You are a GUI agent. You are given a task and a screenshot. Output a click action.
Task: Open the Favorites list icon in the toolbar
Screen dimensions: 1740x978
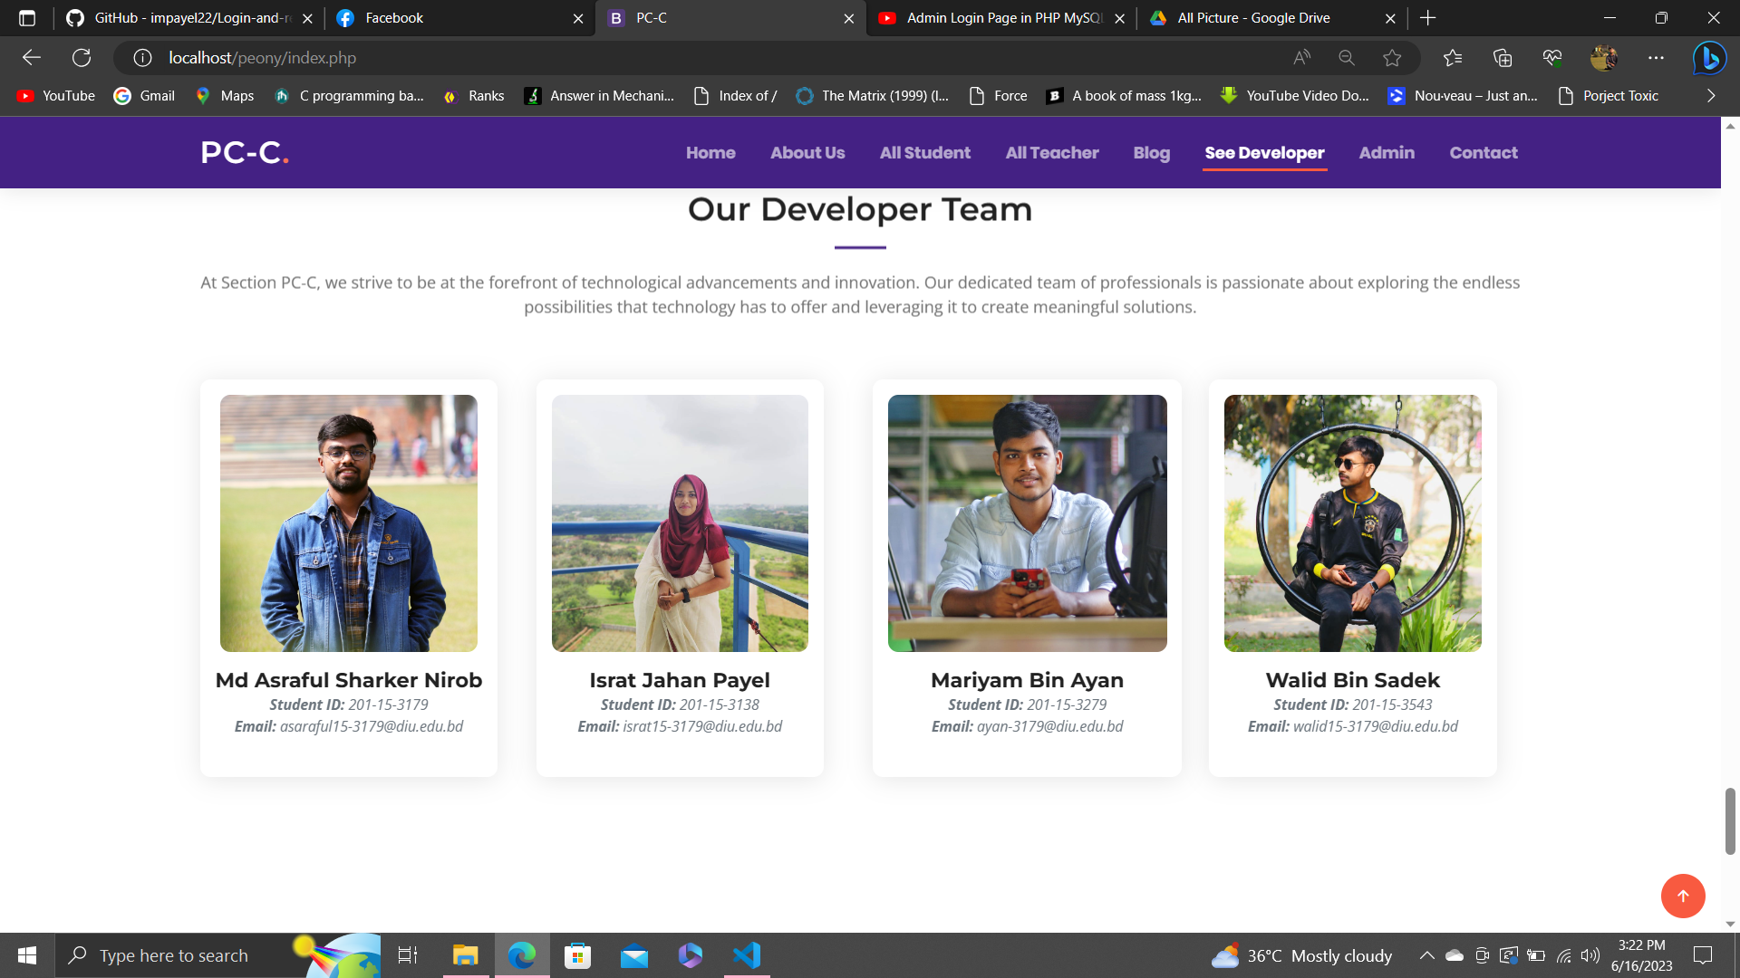click(1453, 58)
